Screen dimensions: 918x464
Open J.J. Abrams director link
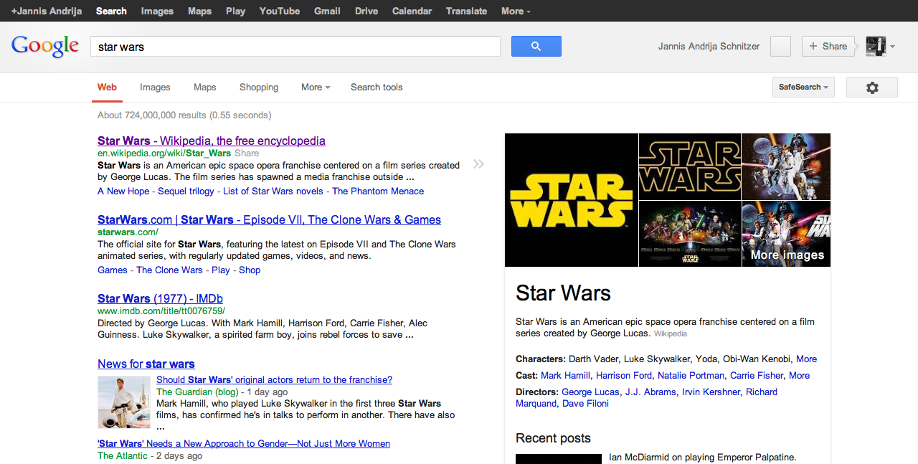point(650,392)
